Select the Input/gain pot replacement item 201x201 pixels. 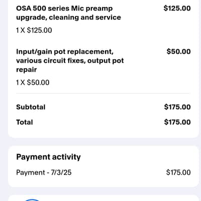70,60
